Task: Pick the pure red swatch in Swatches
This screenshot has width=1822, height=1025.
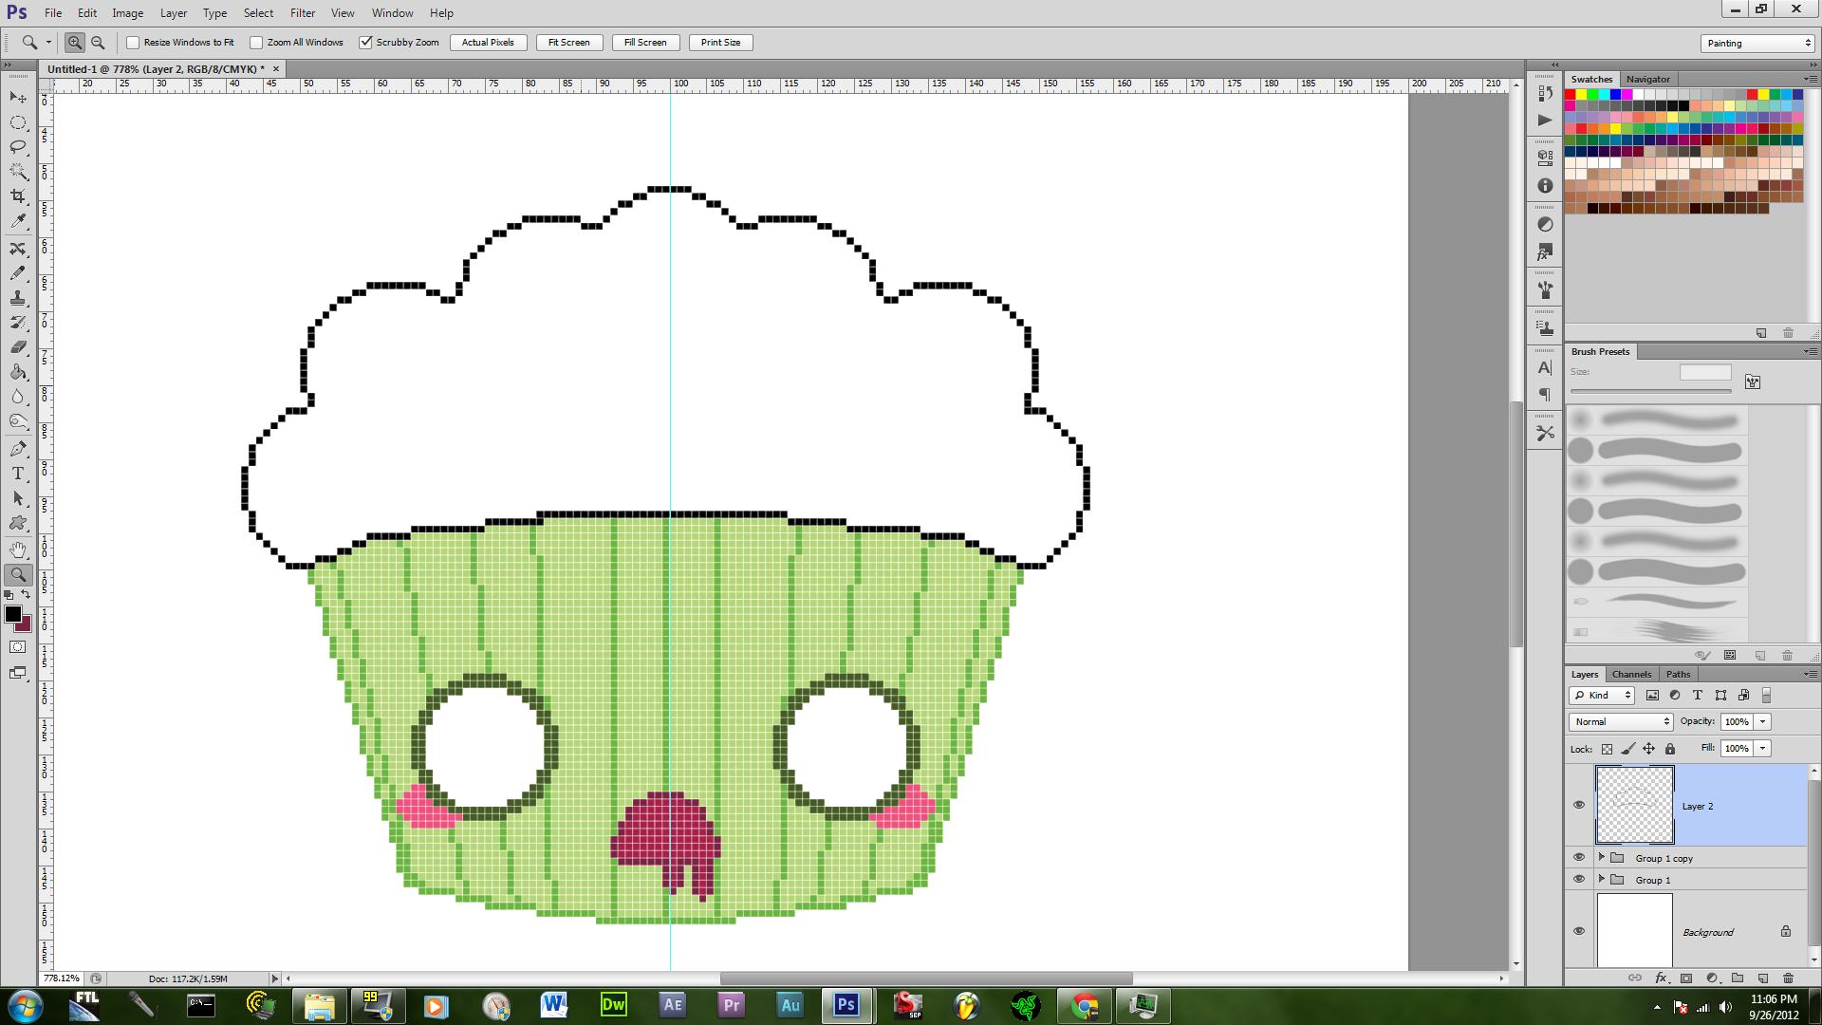Action: click(1571, 95)
